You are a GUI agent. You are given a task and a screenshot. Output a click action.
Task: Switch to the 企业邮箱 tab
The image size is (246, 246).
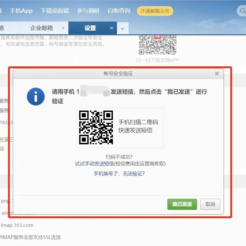(42, 28)
